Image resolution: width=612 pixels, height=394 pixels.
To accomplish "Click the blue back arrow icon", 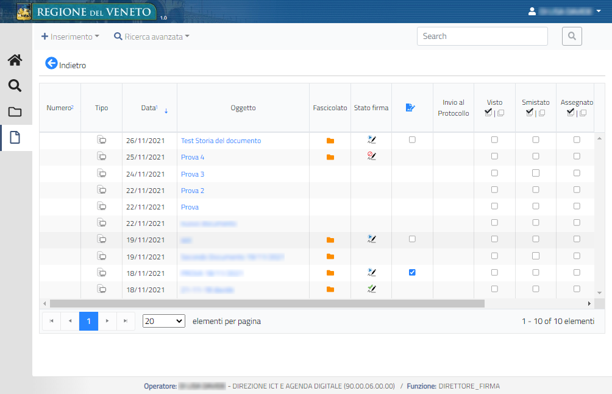I will (51, 63).
